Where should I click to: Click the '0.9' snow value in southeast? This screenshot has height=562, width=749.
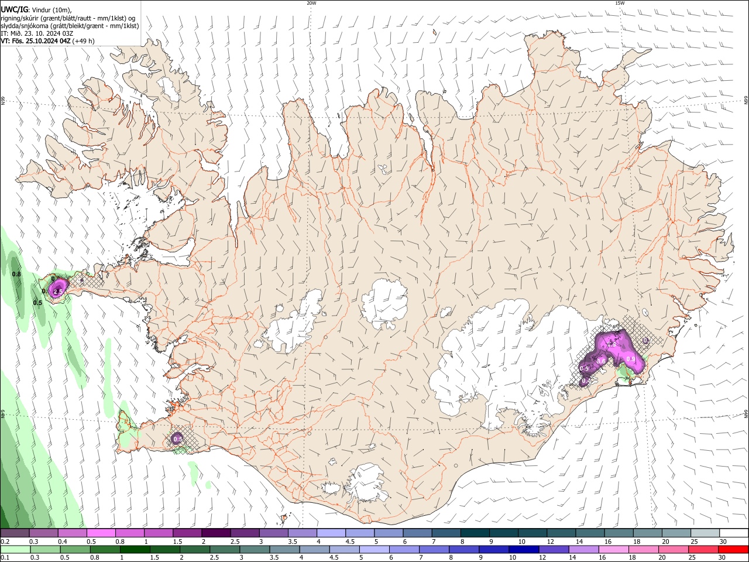pyautogui.click(x=631, y=359)
